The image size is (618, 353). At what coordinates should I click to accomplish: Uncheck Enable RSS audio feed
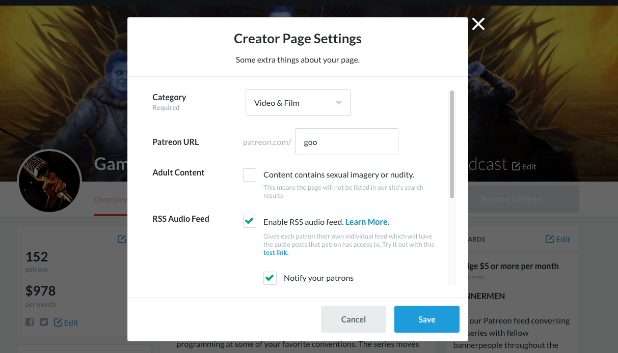(250, 221)
